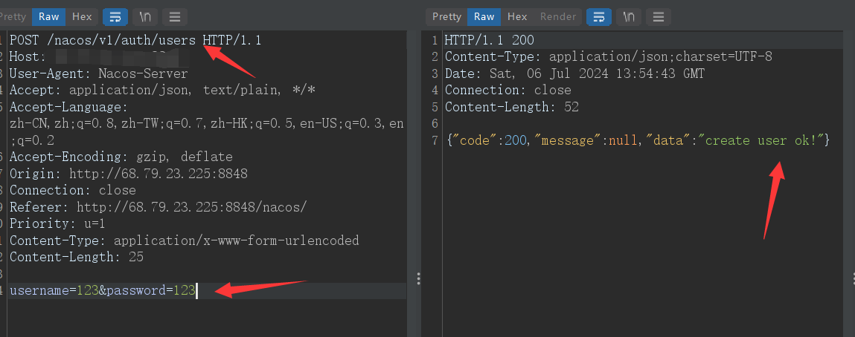The image size is (855, 337).
Task: Click the Accept-Encoding: gzip, deflate line
Action: 121,157
